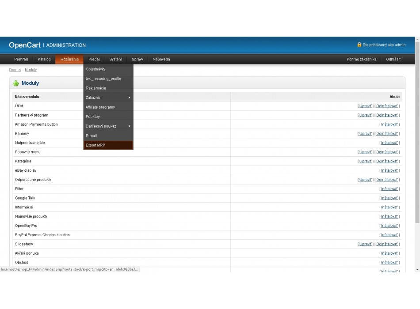
Task: Go to Domov breadcrumb
Action: pyautogui.click(x=15, y=70)
